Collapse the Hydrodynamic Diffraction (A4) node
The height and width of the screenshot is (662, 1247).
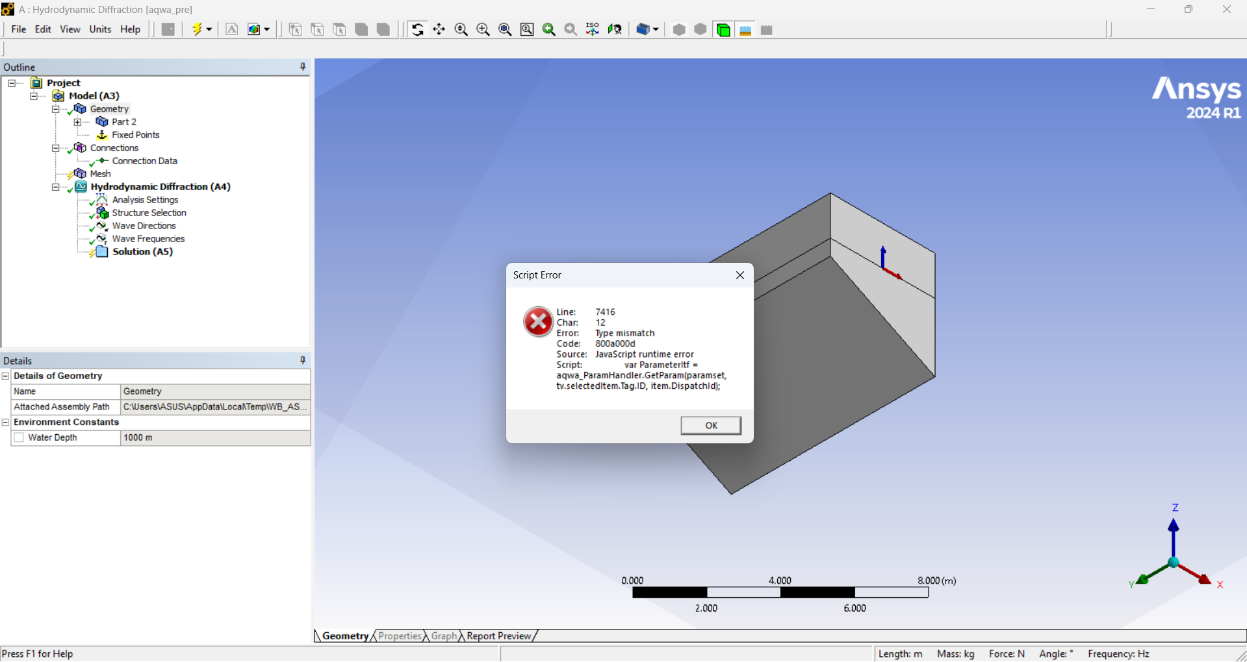[x=56, y=187]
